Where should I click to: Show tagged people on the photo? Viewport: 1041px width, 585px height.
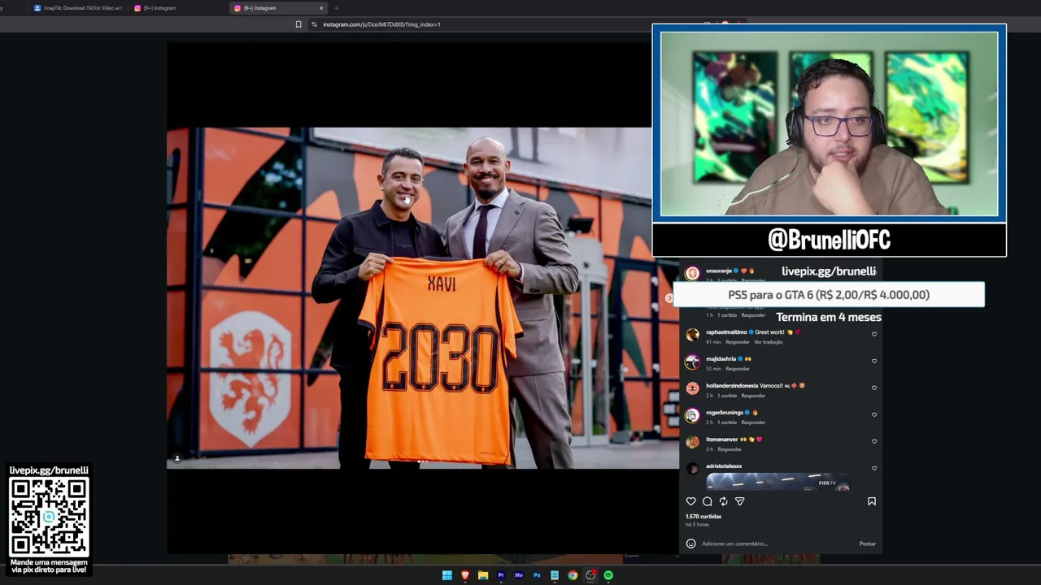pyautogui.click(x=177, y=458)
